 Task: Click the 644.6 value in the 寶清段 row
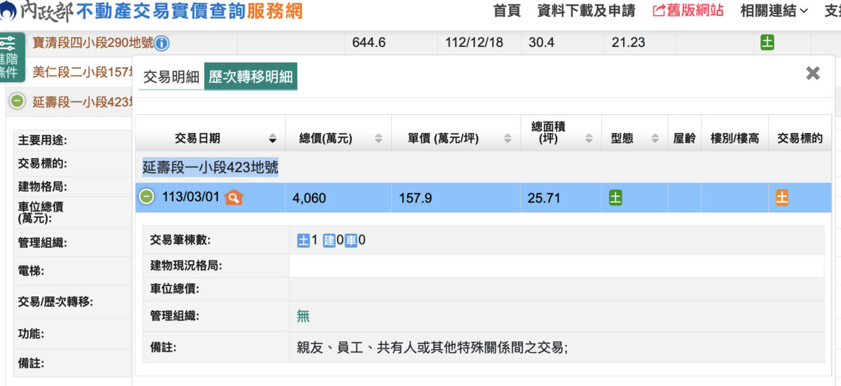tap(369, 43)
